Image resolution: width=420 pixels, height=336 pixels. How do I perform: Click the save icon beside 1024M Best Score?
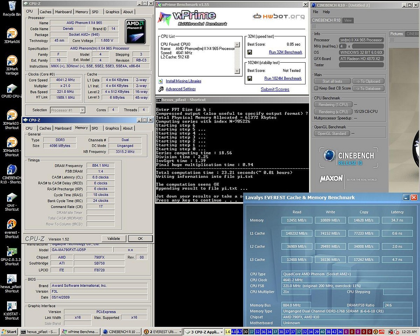tap(250, 78)
